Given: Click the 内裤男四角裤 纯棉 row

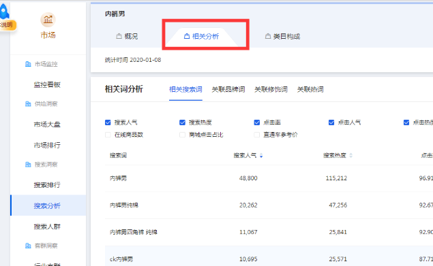Looking at the screenshot, I should point(134,232).
